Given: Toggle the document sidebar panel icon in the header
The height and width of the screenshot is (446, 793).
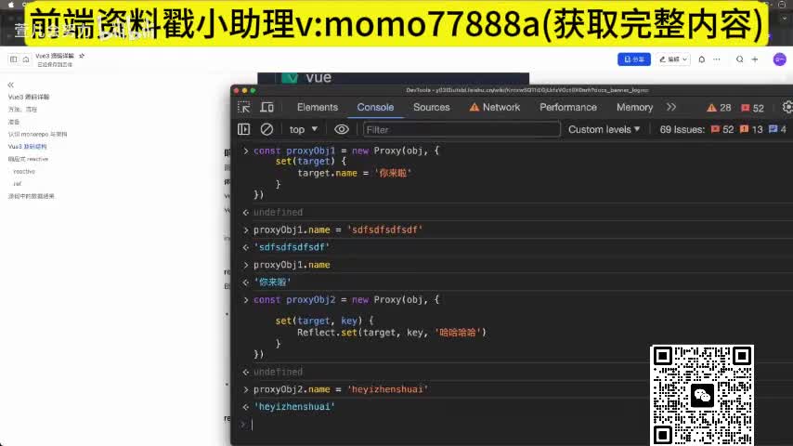Looking at the screenshot, I should coord(14,59).
